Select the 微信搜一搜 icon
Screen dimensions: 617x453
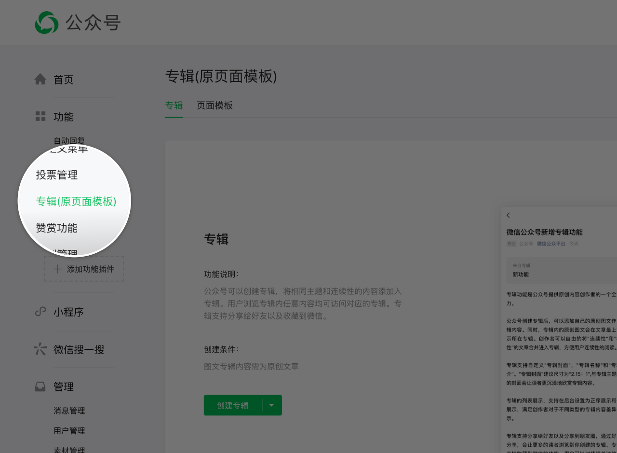40,349
